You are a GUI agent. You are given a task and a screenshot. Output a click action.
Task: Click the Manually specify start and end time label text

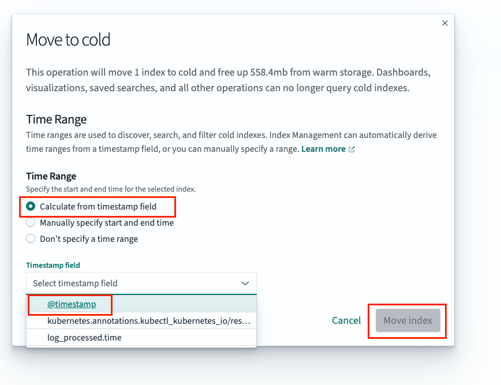[107, 223]
